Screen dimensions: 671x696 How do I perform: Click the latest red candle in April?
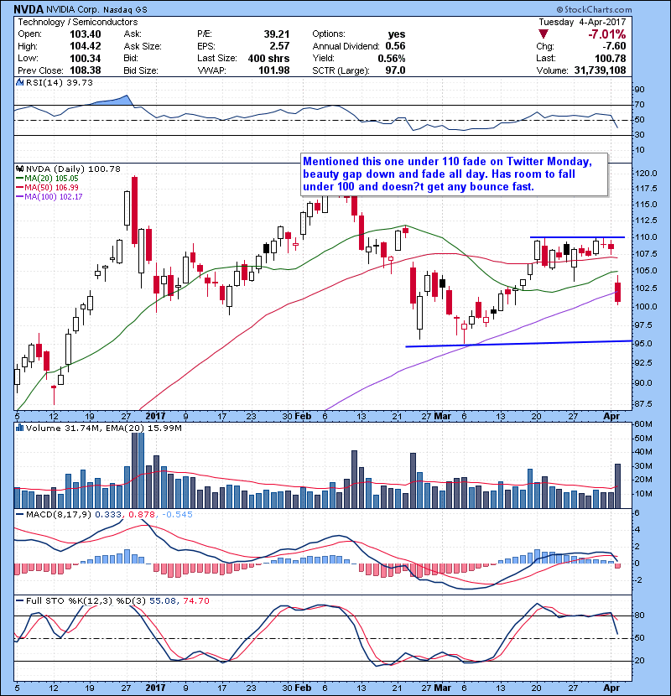click(x=617, y=292)
